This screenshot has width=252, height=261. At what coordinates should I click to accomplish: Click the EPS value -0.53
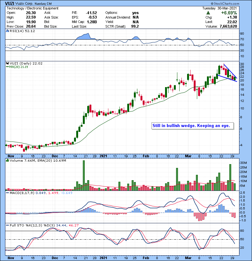click(92, 17)
